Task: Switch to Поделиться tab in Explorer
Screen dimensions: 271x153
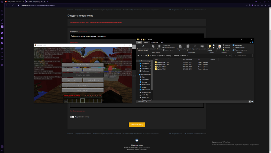Action: 154,42
